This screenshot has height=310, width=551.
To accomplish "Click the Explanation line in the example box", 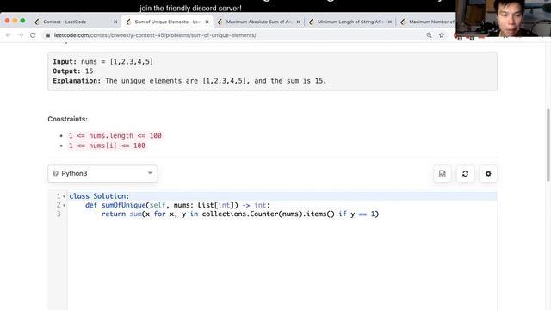I will click(189, 80).
